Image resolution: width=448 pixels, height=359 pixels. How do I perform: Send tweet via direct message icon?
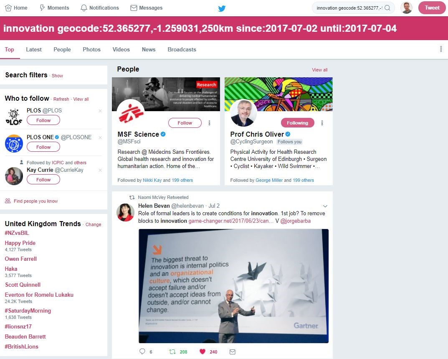point(233,351)
